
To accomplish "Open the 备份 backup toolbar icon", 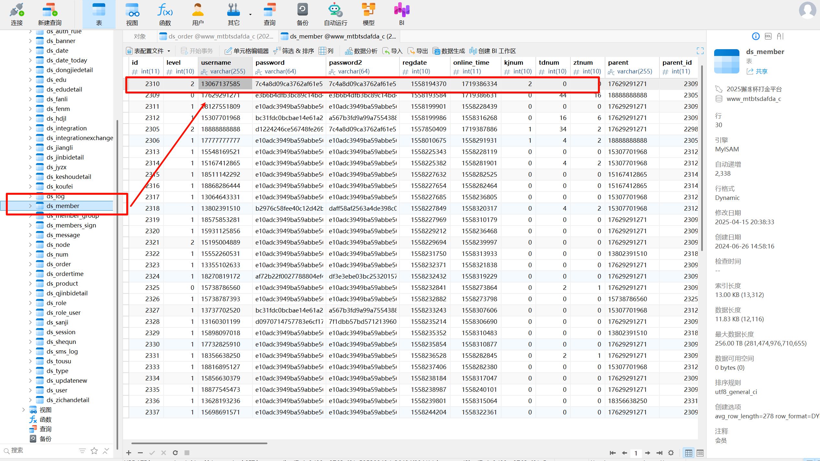I will click(x=302, y=14).
